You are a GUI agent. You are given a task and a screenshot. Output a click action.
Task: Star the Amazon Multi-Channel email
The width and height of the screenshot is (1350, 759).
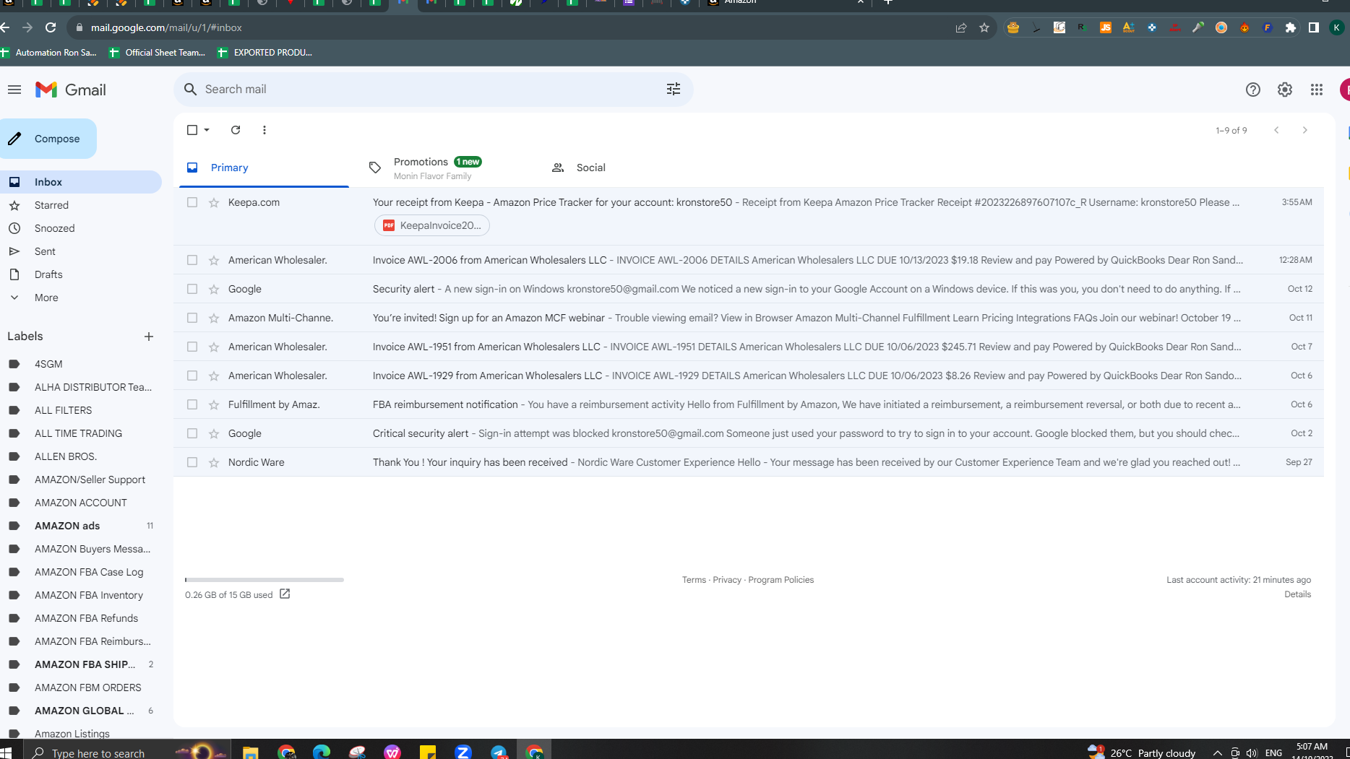[214, 318]
